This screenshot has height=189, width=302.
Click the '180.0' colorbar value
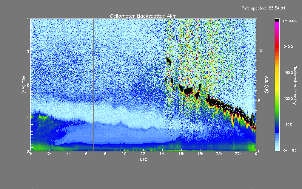[x=288, y=73]
